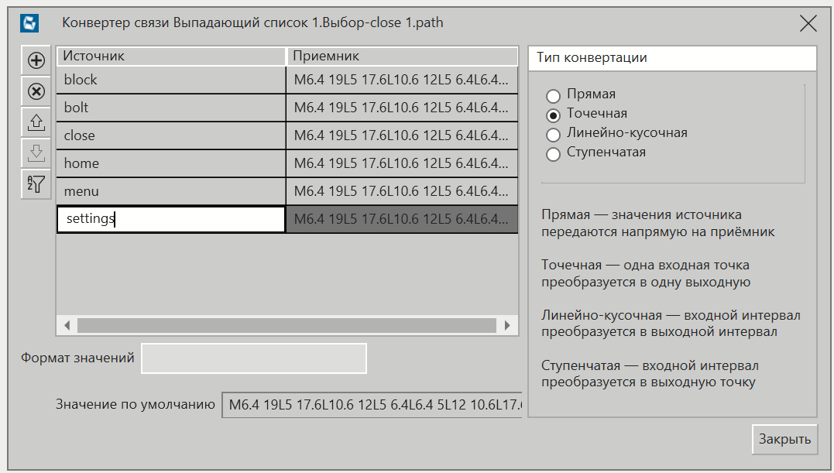This screenshot has height=473, width=834.
Task: Select the block source row
Action: 170,80
